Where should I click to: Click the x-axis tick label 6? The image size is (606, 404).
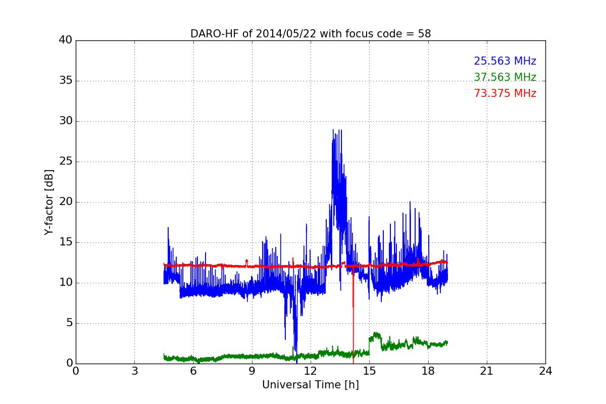[x=193, y=371]
